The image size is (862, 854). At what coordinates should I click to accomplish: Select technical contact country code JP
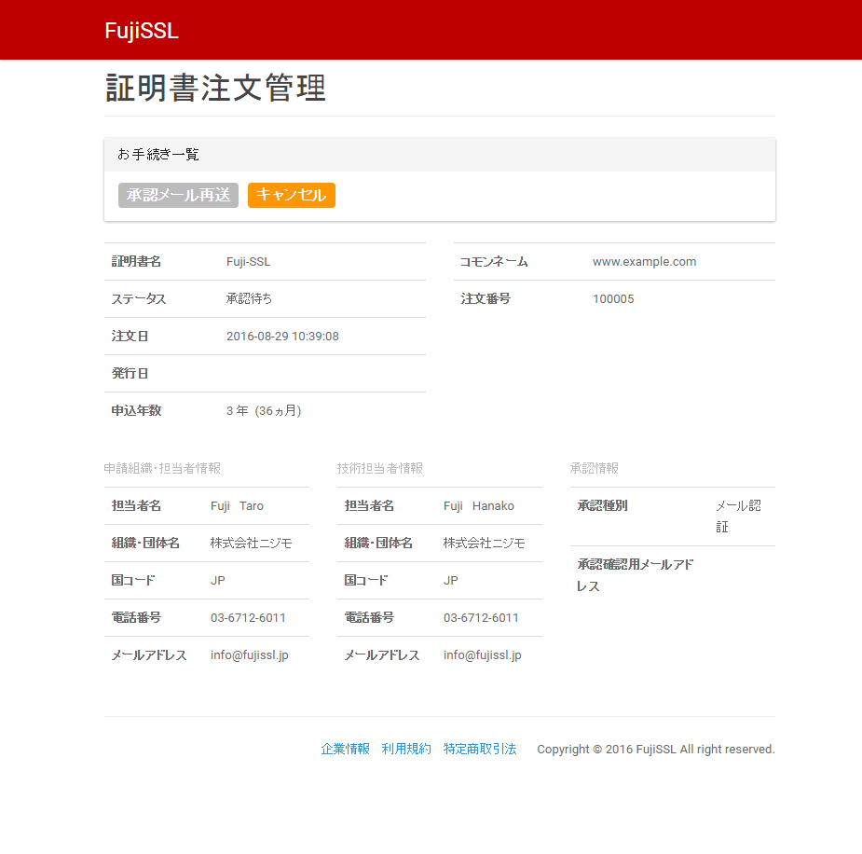[x=451, y=581]
